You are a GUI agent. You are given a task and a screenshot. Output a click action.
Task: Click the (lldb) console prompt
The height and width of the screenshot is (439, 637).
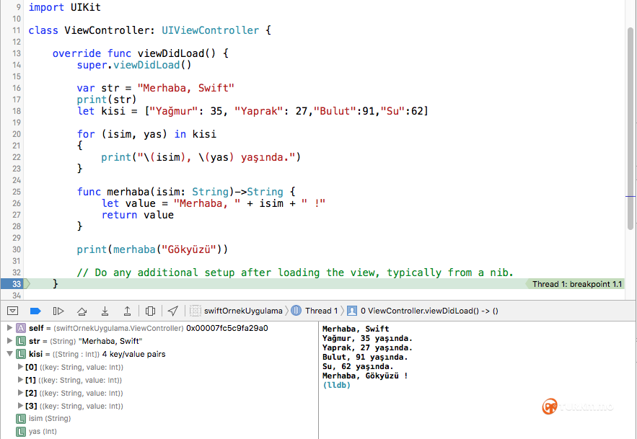[x=336, y=385]
